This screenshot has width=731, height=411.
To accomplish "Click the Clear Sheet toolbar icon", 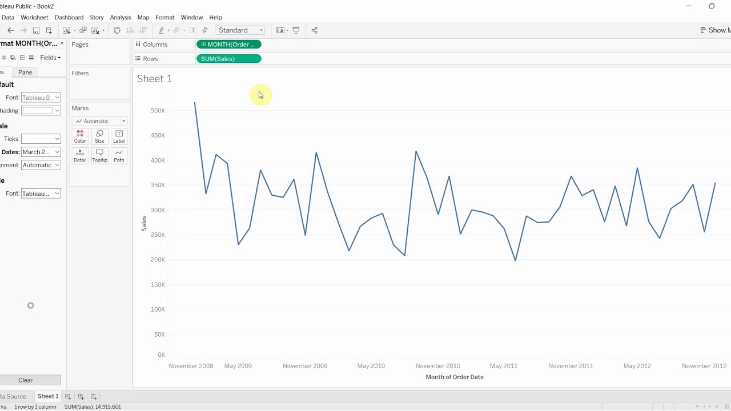I will click(95, 30).
